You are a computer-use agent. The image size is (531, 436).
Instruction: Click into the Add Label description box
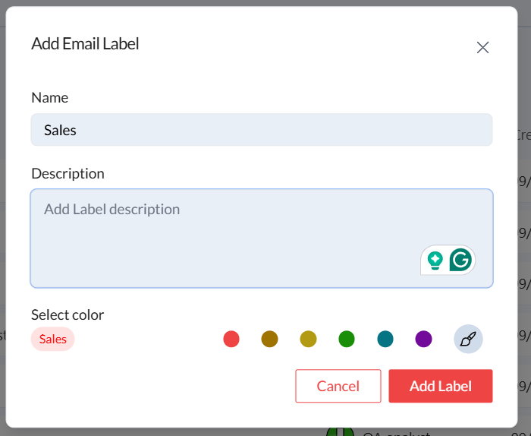tap(228, 235)
